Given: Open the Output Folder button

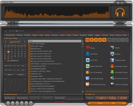Looking at the screenshot, I should click(60, 98).
